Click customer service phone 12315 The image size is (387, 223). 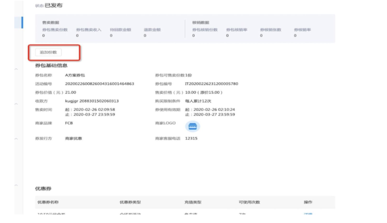coord(191,138)
